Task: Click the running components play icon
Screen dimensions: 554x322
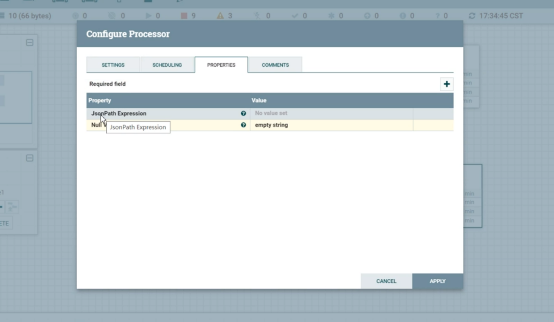Action: pyautogui.click(x=148, y=16)
